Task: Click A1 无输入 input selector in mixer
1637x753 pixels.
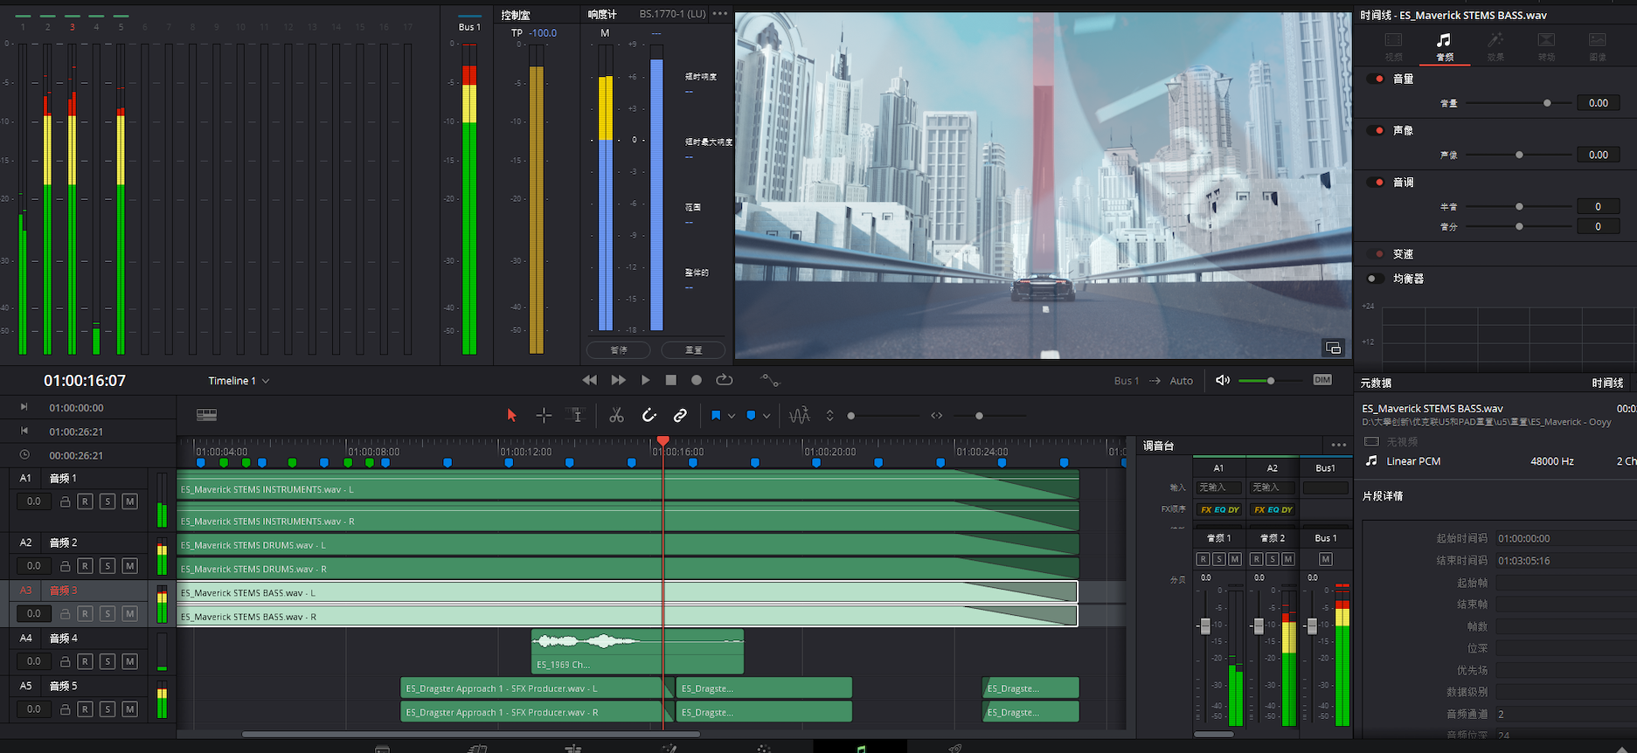Action: tap(1219, 487)
